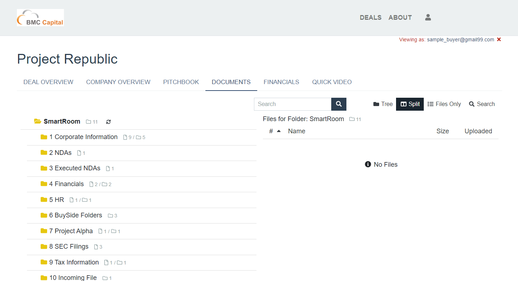Open the Deals navigation link

(371, 18)
